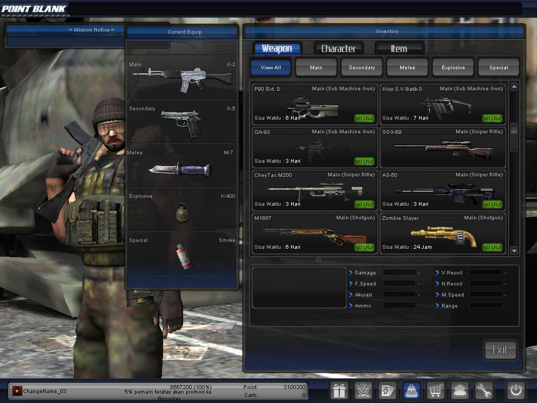Click the weapon list scrollbar thumb
The width and height of the screenshot is (537, 403).
click(514, 137)
